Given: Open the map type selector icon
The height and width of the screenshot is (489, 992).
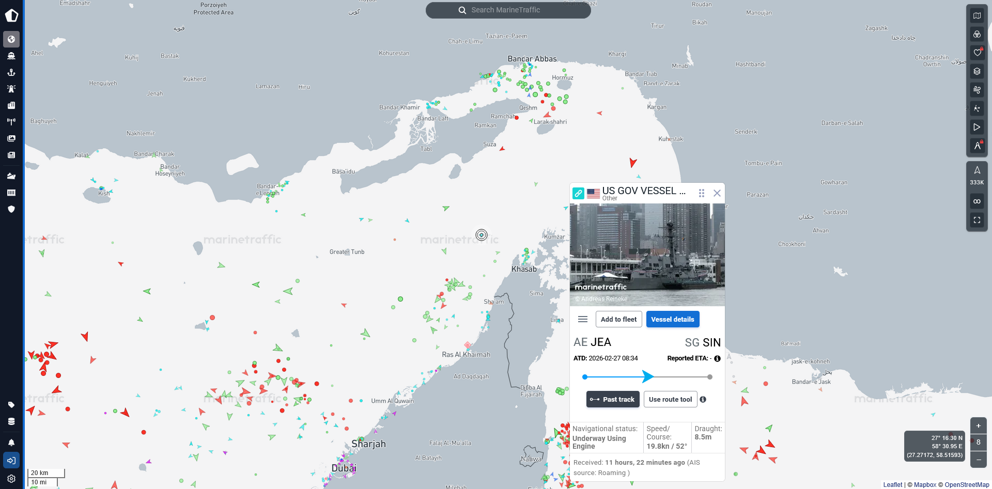Looking at the screenshot, I should (977, 15).
